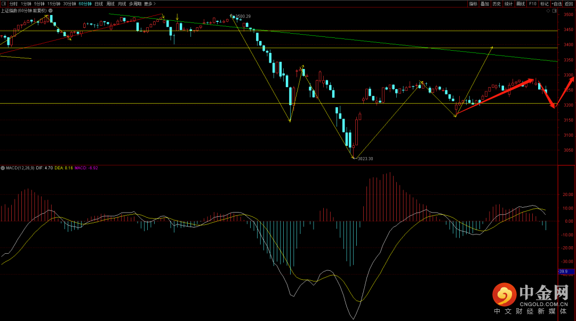Open dropdown next to 上证指数 title
Viewport: 576px width, 321px height.
pyautogui.click(x=51, y=11)
